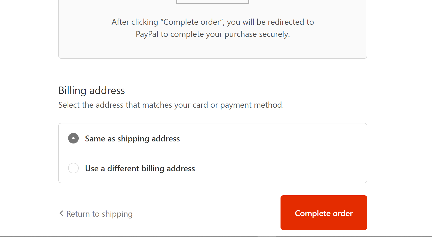432x237 pixels.
Task: Click "purchase securely" in the PayPal notice
Action: click(x=257, y=34)
